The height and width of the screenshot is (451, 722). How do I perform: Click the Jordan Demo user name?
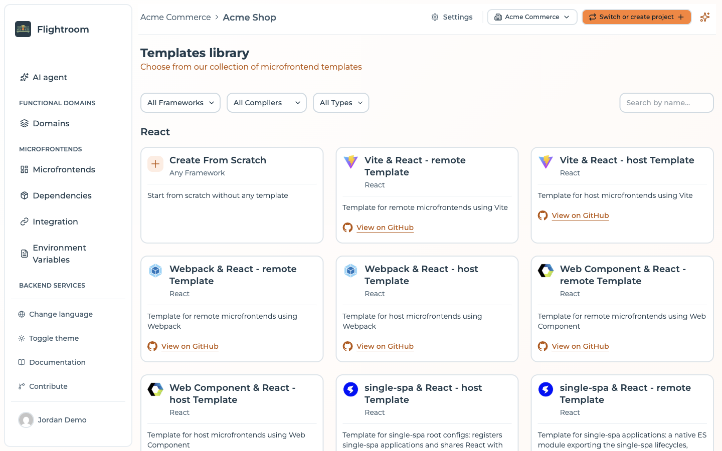[x=62, y=420]
